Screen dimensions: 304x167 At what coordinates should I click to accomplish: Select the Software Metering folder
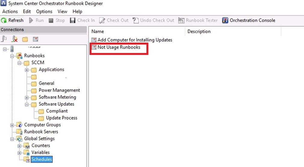point(57,97)
